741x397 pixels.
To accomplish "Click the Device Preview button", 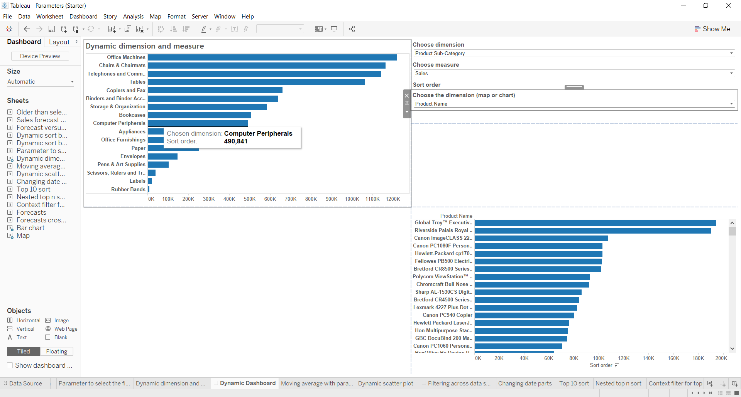I will 40,56.
